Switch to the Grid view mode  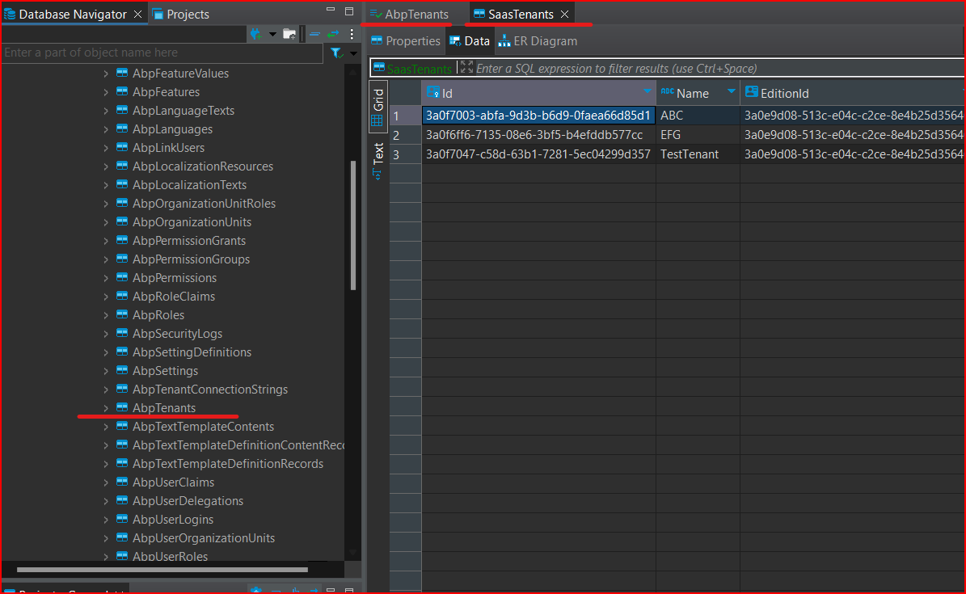(x=378, y=107)
